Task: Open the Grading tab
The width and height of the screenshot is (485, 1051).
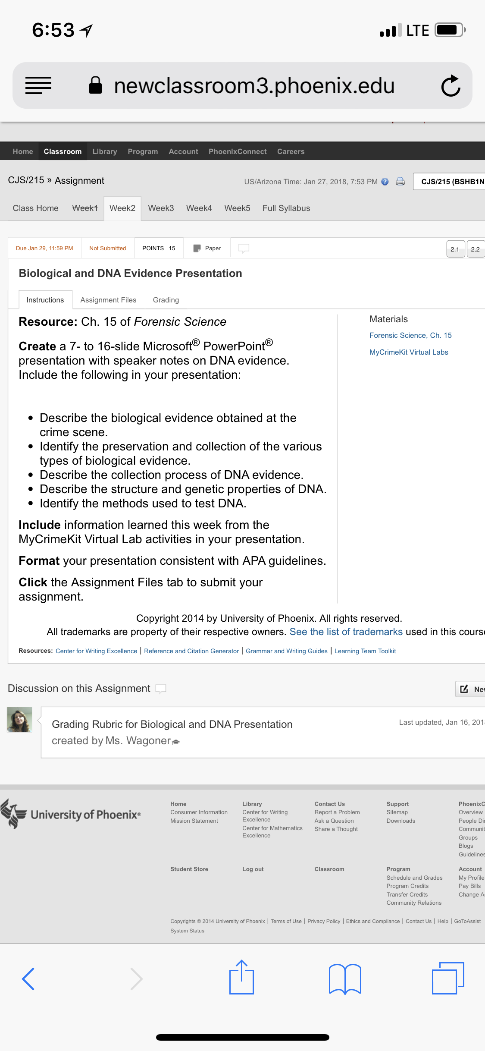Action: coord(166,300)
